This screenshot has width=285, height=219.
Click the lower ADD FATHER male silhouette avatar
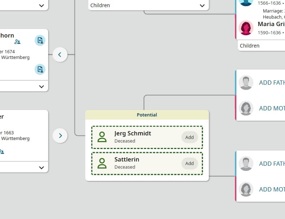246,164
